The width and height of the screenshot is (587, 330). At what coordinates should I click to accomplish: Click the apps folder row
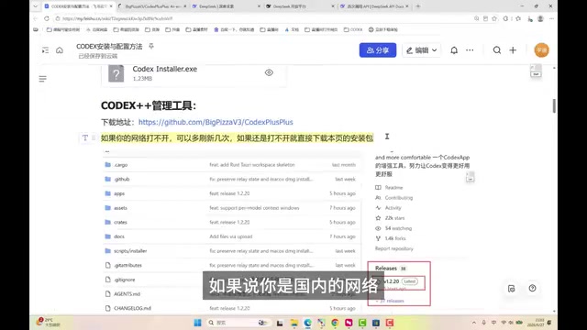coord(230,193)
